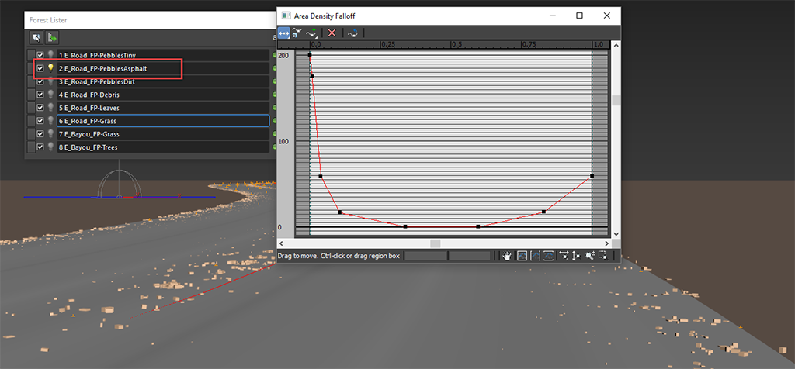Turn on lightbulb for 5 E_Road_FP-Leaves
Screen dimensions: 795x369
click(x=51, y=108)
